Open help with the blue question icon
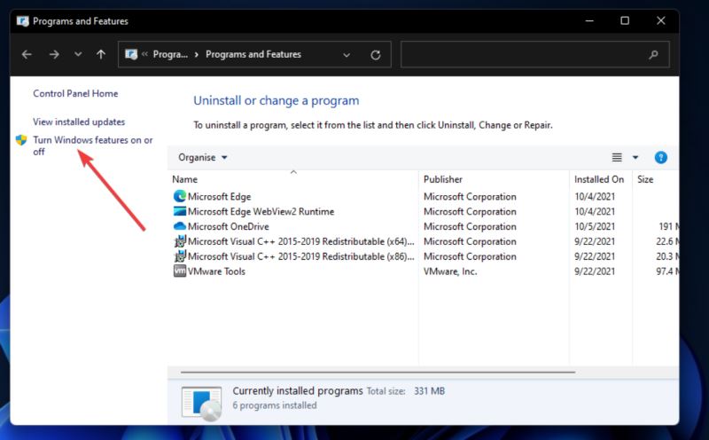The width and height of the screenshot is (709, 440). 660,158
